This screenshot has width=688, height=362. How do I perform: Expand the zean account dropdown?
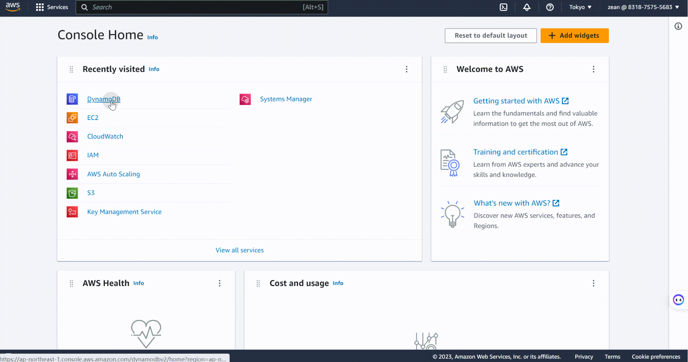pyautogui.click(x=643, y=7)
